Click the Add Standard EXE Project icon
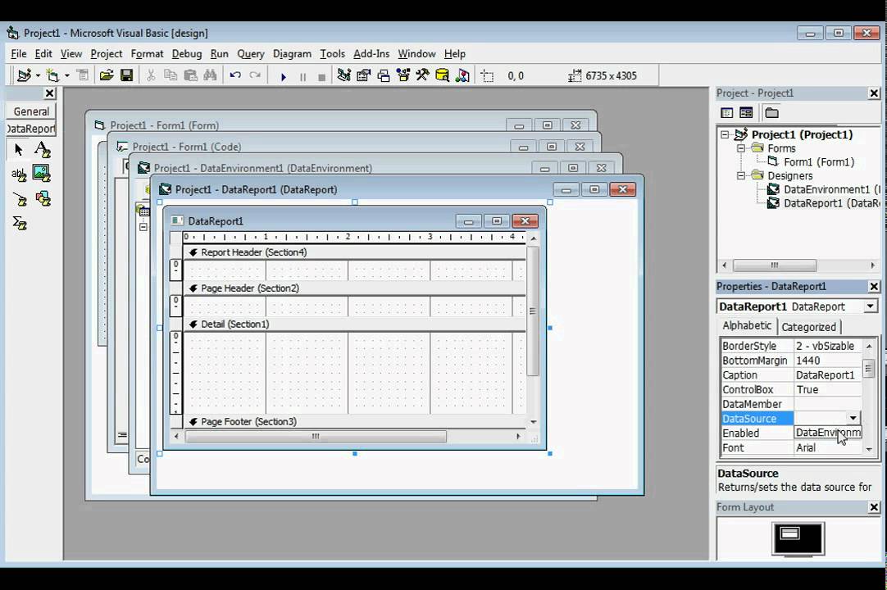Screen dimensions: 887x590 pyautogui.click(x=25, y=75)
